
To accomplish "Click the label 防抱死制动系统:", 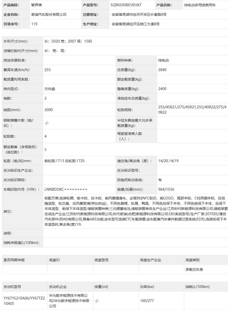I will pos(130,180).
